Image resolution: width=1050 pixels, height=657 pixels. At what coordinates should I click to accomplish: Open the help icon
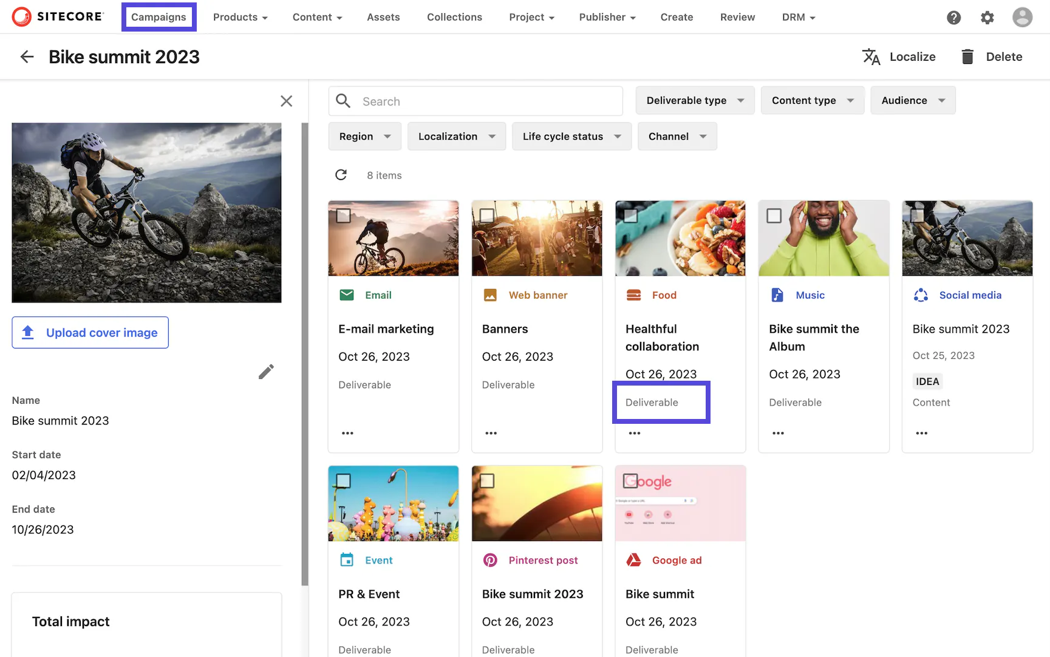coord(953,18)
